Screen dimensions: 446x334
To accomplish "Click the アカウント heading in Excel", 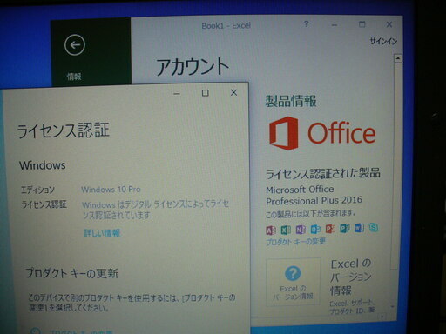I will pos(193,66).
